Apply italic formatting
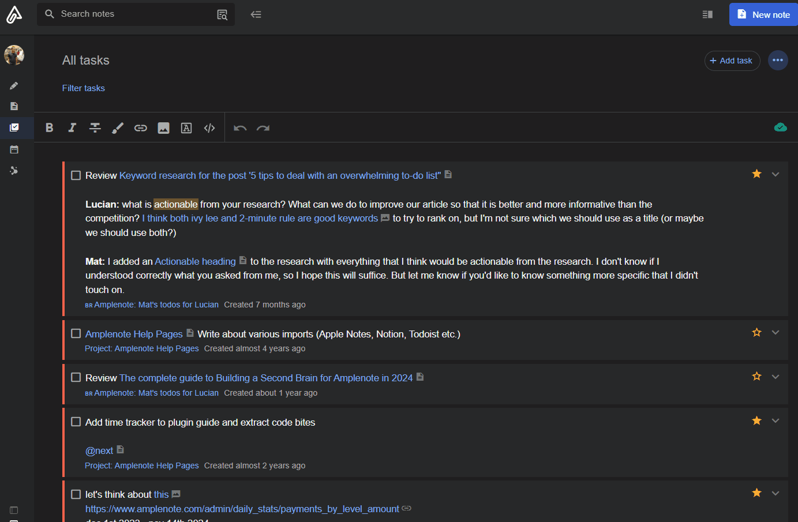 point(72,128)
